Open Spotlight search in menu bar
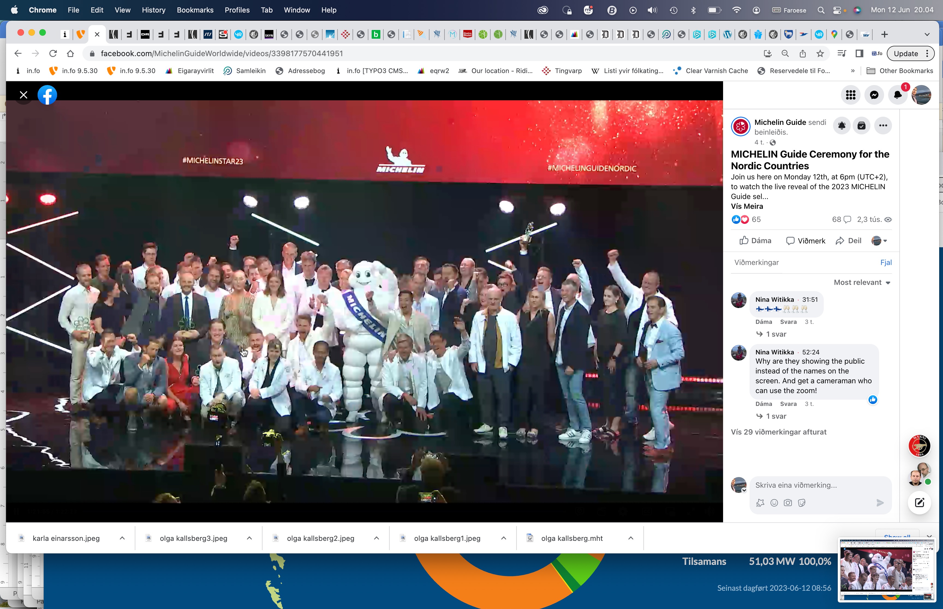Viewport: 943px width, 609px height. click(x=821, y=10)
